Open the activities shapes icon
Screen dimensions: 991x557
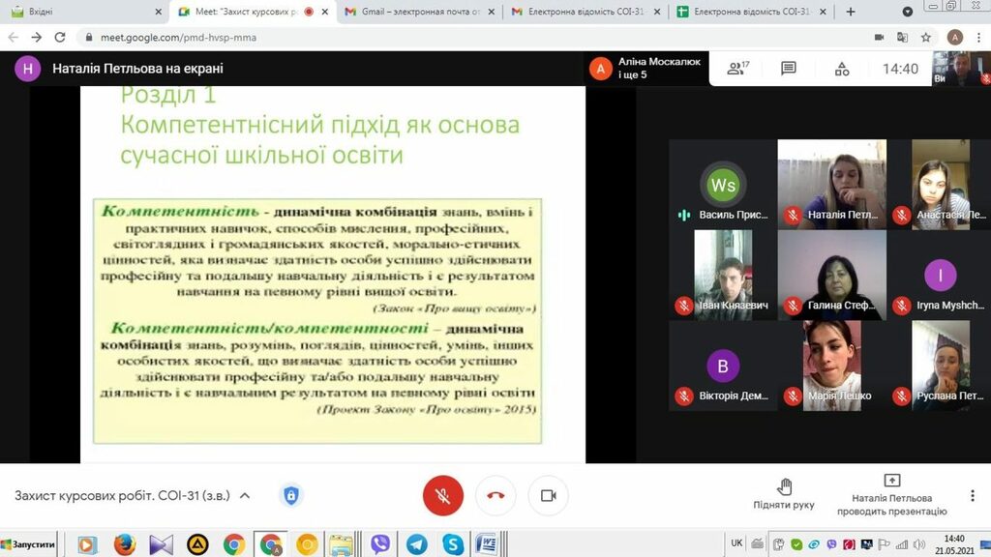[842, 69]
